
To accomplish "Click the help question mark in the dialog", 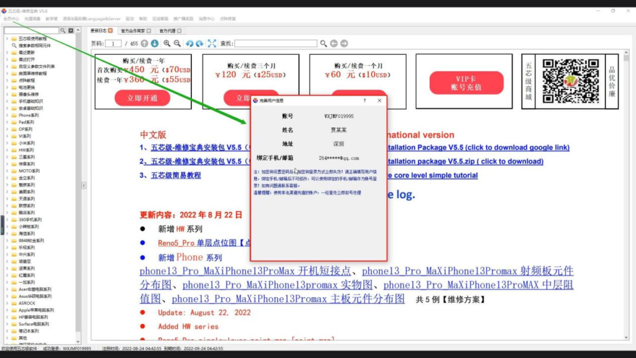I will tap(365, 100).
